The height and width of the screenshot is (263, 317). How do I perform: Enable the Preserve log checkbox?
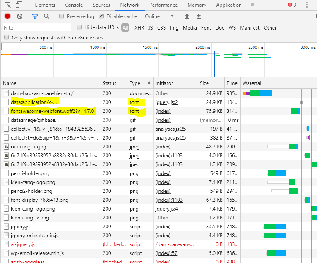coord(62,16)
